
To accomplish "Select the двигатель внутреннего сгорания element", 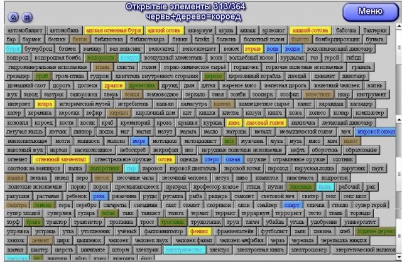I will coord(156,76).
